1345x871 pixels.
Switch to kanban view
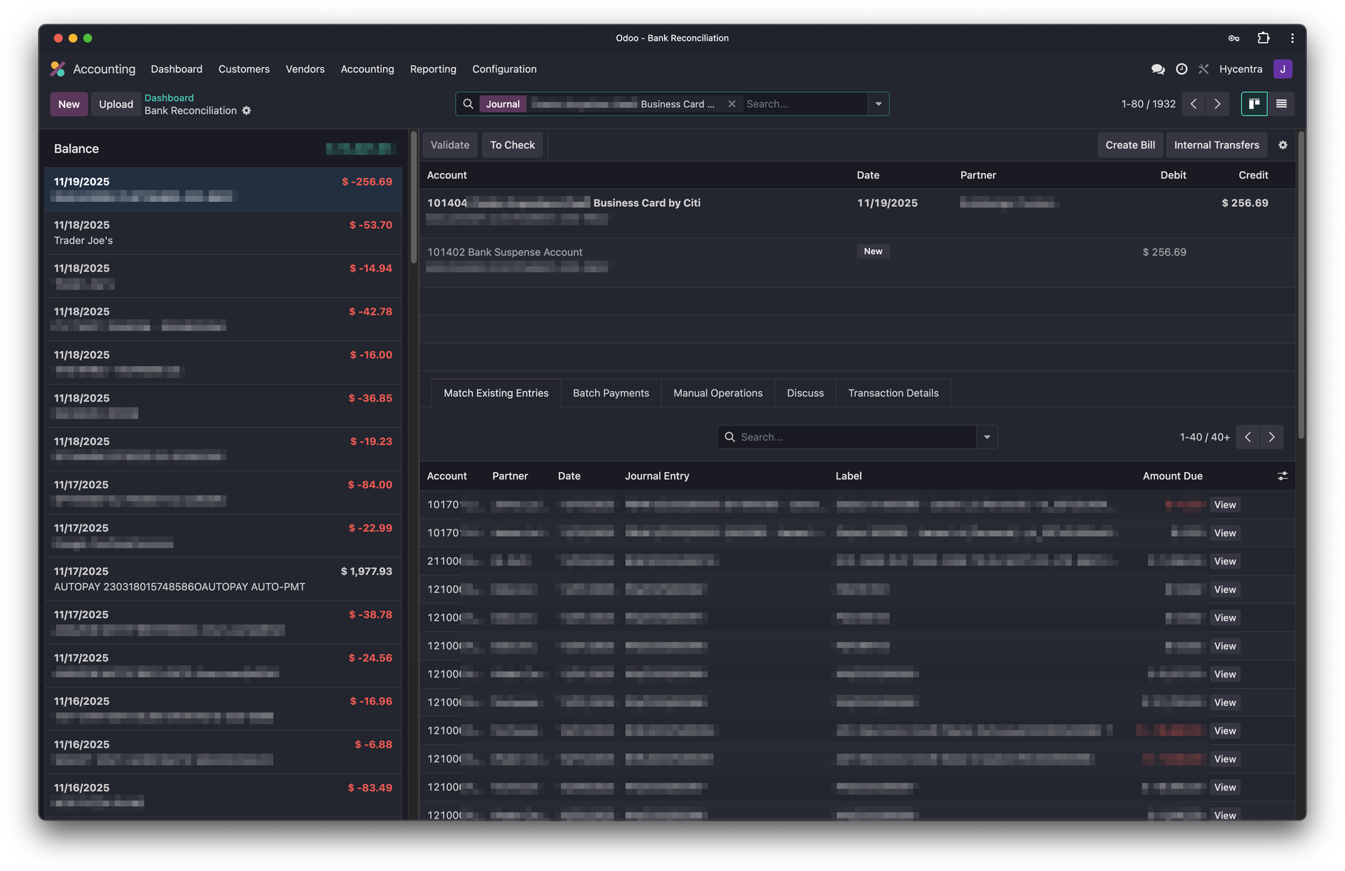[x=1253, y=104]
